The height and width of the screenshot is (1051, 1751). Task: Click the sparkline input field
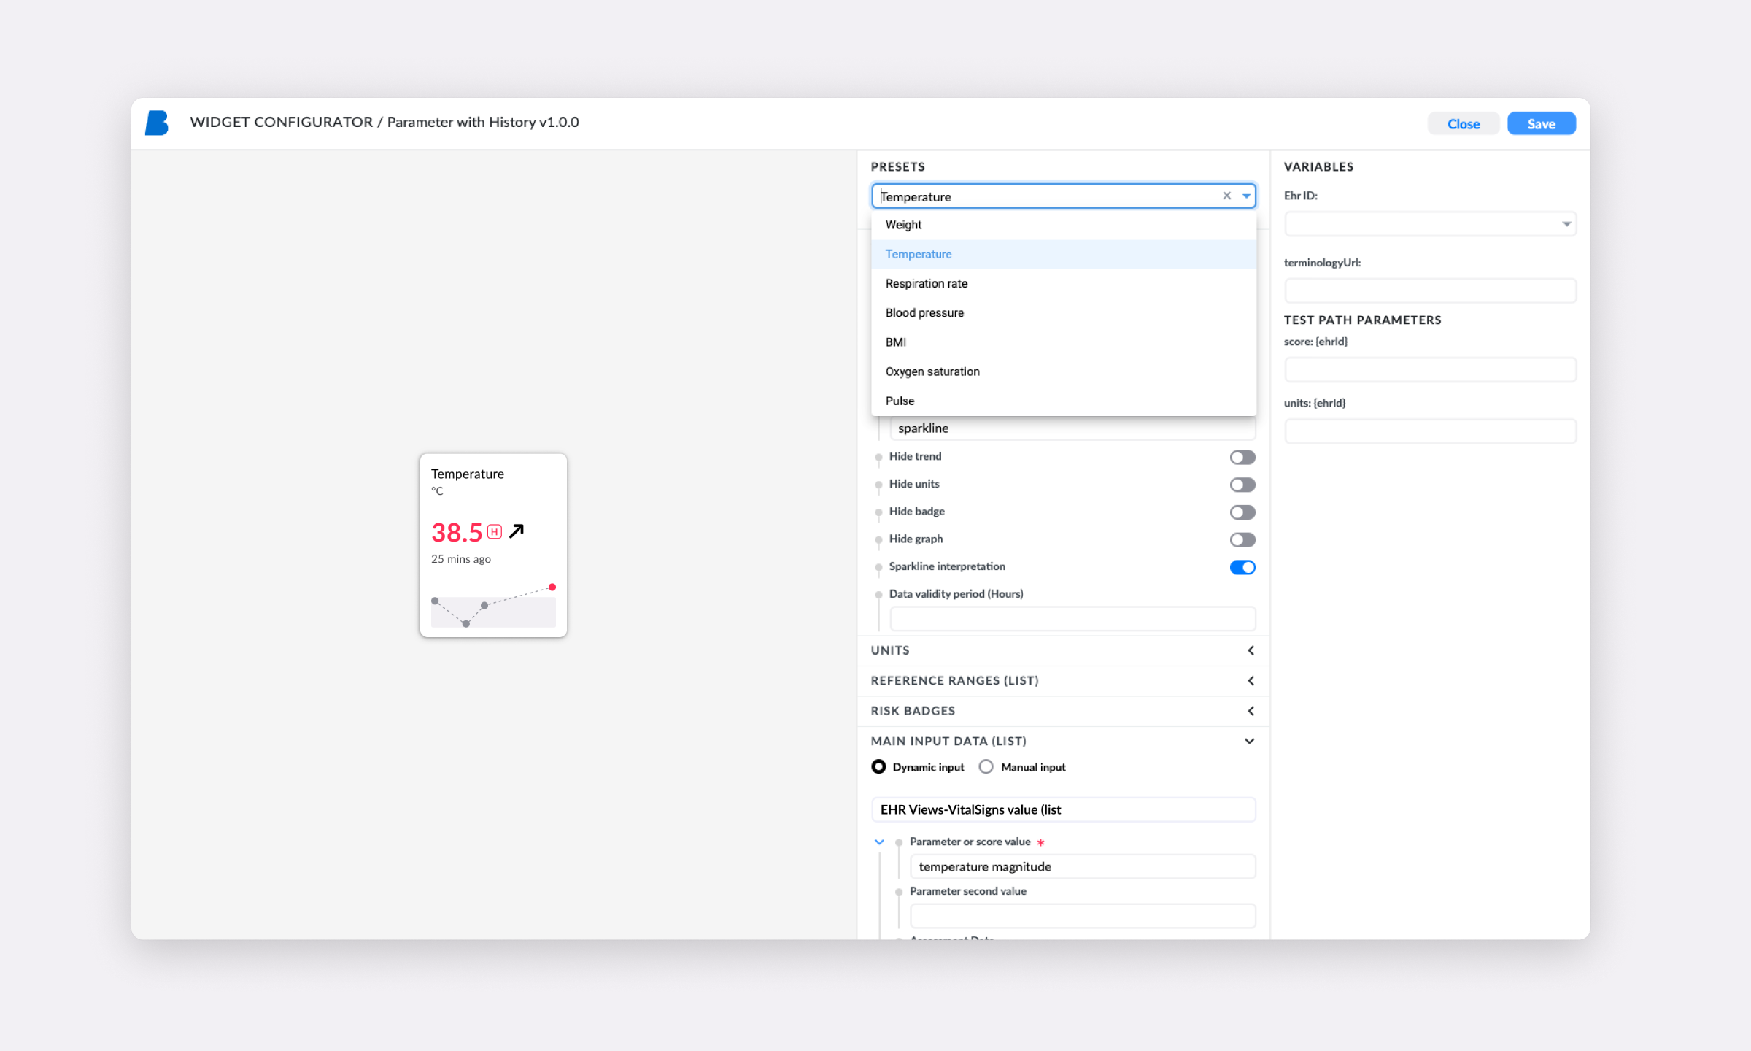click(1072, 428)
